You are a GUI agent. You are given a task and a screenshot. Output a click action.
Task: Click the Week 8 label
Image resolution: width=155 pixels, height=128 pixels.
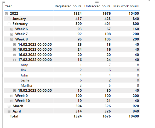[x=21, y=39]
